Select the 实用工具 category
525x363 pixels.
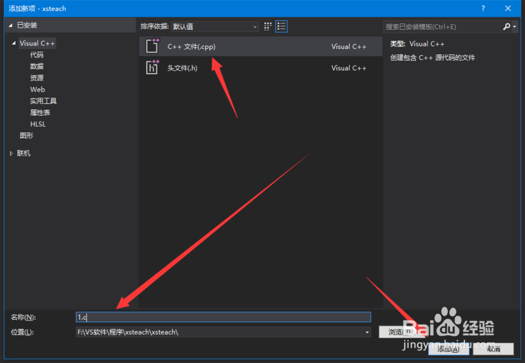(43, 101)
